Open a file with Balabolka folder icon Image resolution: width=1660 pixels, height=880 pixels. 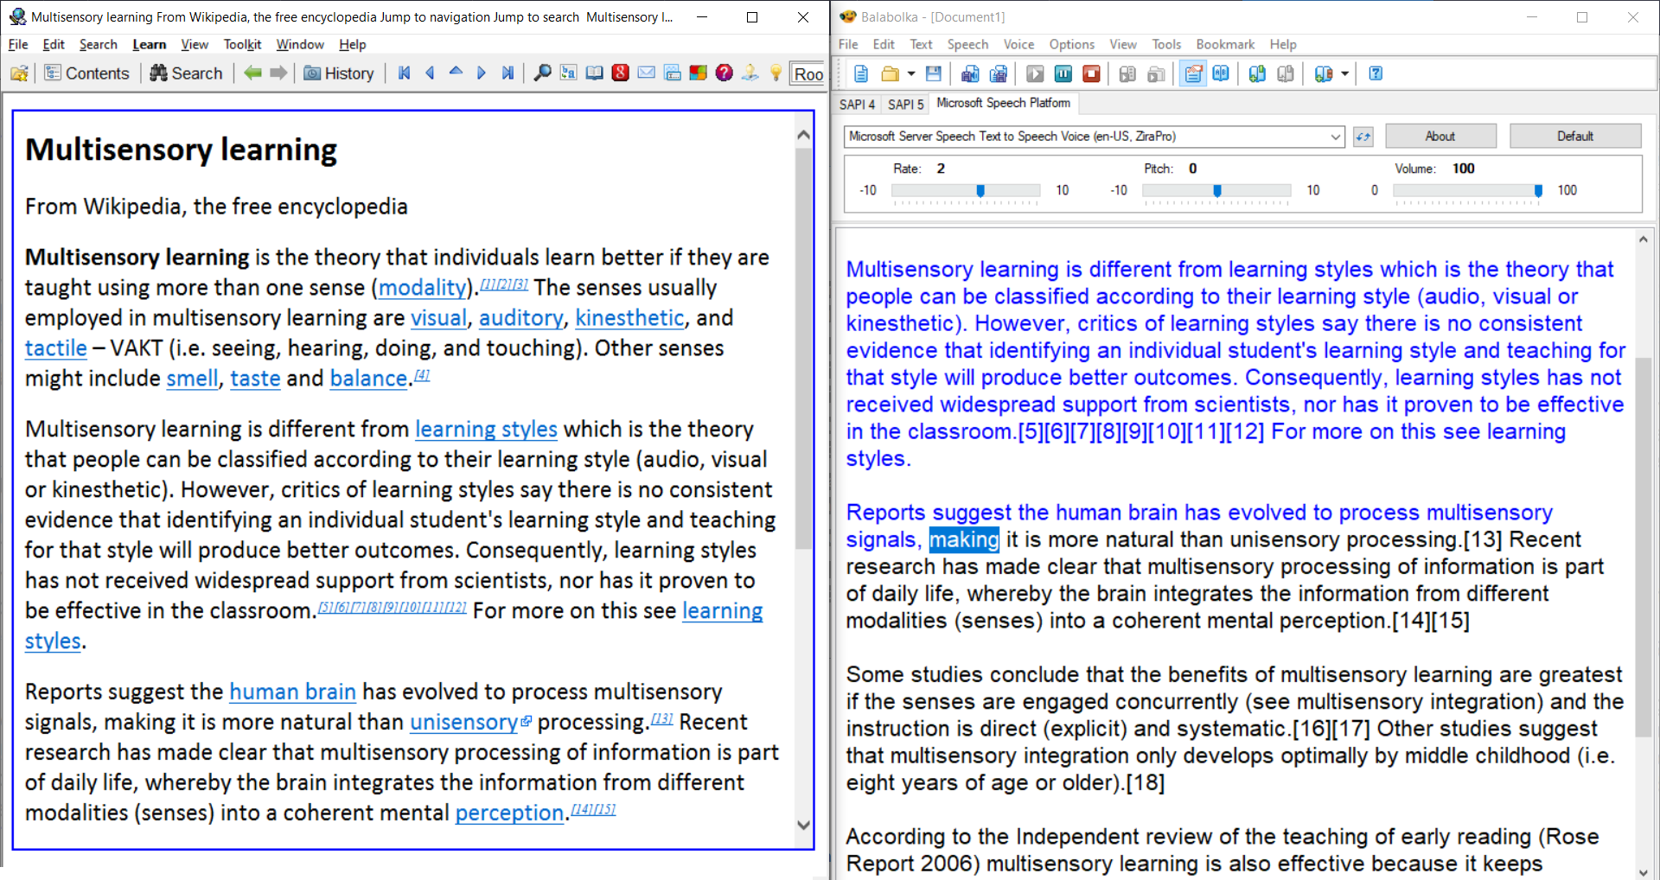pos(890,73)
